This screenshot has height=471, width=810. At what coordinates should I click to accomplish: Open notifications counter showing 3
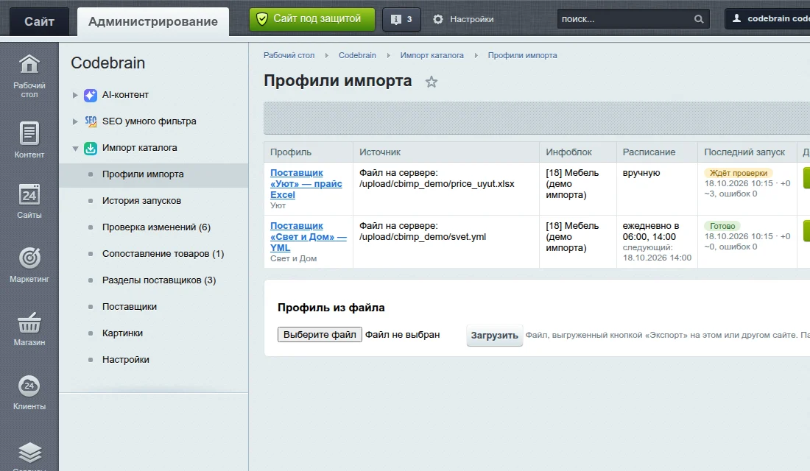(x=401, y=20)
